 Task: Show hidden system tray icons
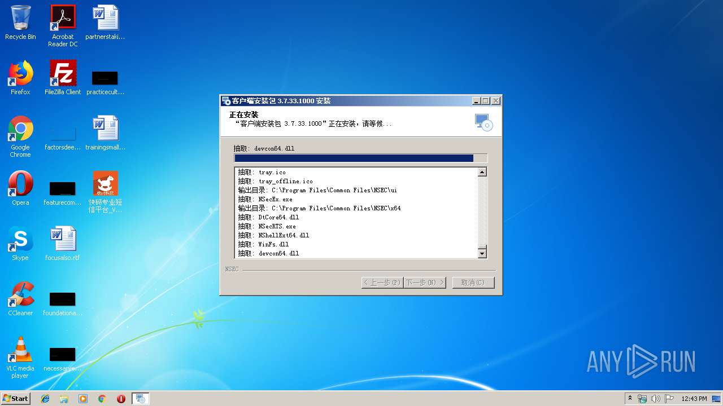(630, 398)
